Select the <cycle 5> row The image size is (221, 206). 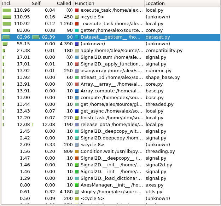point(111,199)
